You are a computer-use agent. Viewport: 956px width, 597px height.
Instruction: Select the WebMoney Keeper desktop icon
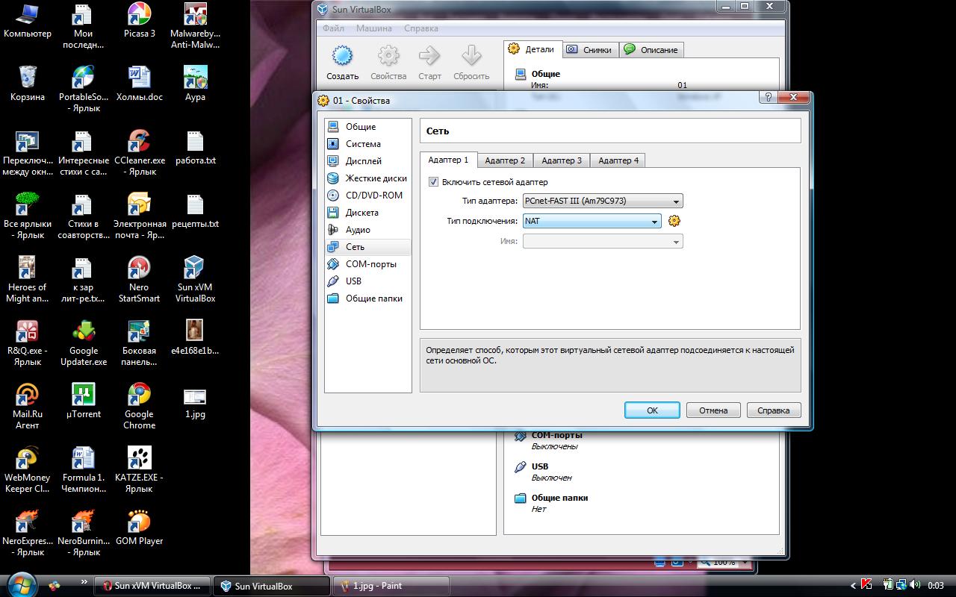[28, 469]
